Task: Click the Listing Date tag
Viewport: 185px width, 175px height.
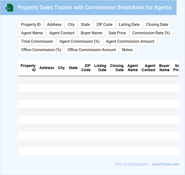Action: point(129,25)
